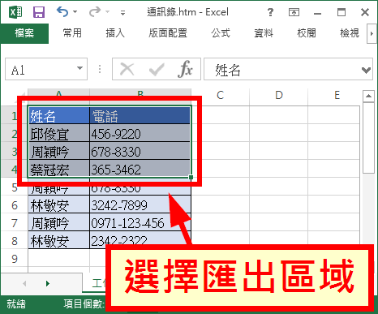Image resolution: width=378 pixels, height=314 pixels.
Task: Select row 1 header
Action: tap(15, 116)
